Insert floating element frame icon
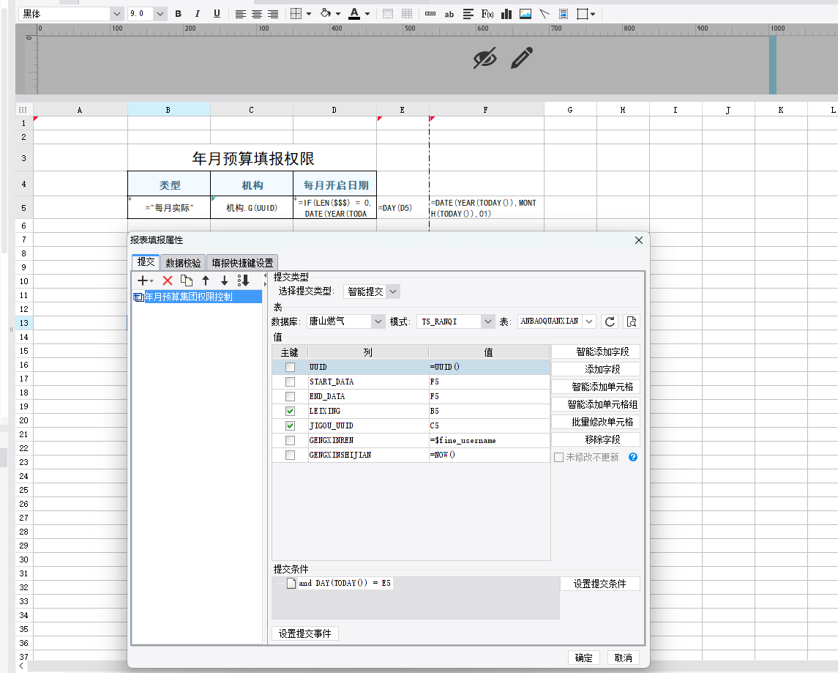 click(x=583, y=14)
